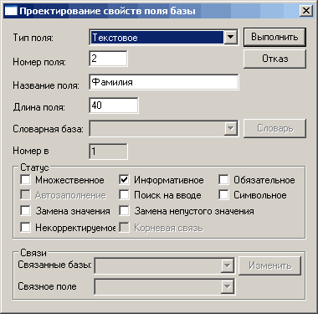The image size is (318, 314).
Task: Open the Связное поле dropdown arrow
Action: pos(228,286)
